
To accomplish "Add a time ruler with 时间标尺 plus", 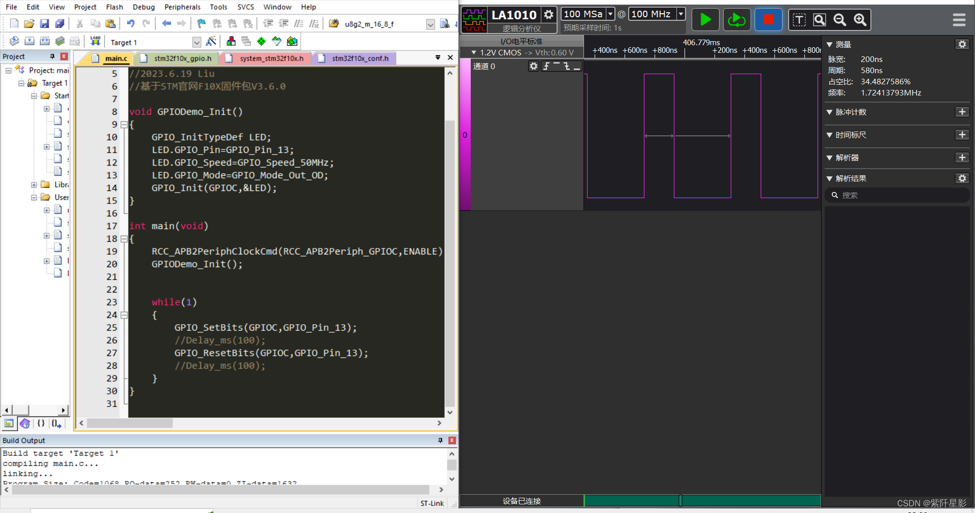I will point(962,135).
